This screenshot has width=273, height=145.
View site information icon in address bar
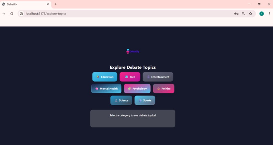coord(21,14)
